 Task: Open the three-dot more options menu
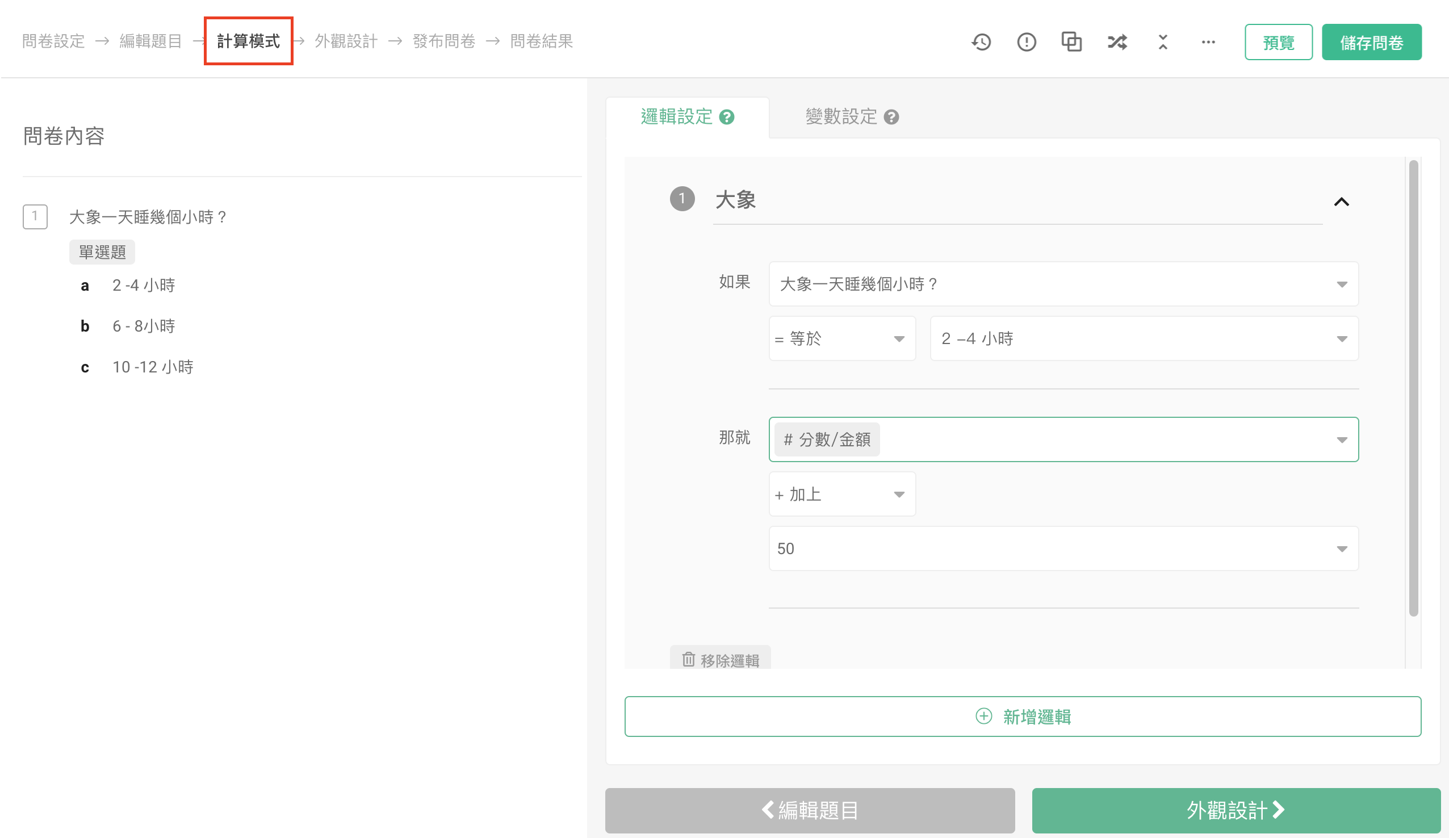coord(1208,42)
